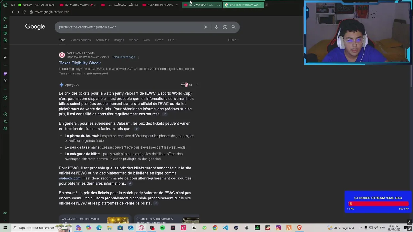The width and height of the screenshot is (413, 232).
Task: Reload the Google search page
Action: (x=24, y=12)
